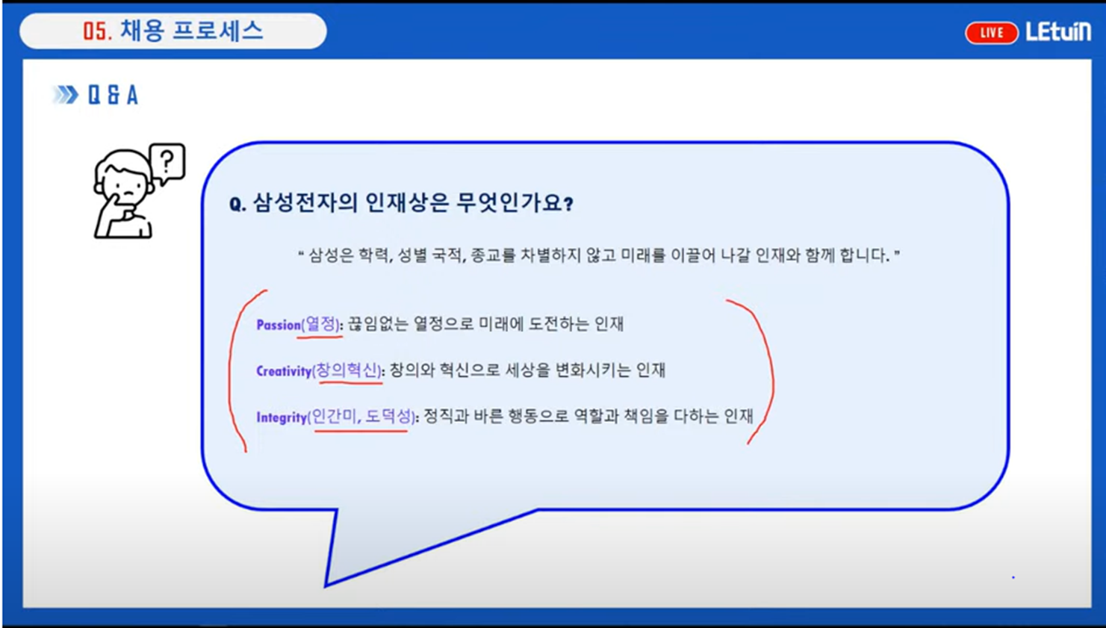The width and height of the screenshot is (1106, 628).
Task: Click the quoted sentence starting with 삼성은 학력
Action: (598, 255)
